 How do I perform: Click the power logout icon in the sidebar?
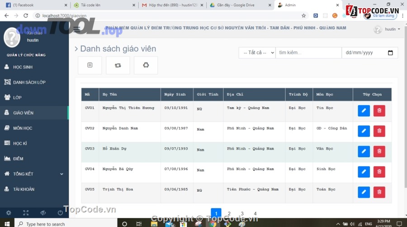pos(60,213)
